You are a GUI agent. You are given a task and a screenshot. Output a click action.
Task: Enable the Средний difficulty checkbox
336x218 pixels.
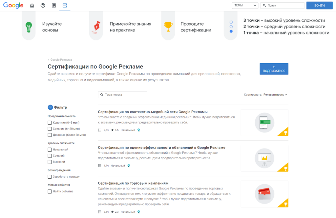click(50, 156)
